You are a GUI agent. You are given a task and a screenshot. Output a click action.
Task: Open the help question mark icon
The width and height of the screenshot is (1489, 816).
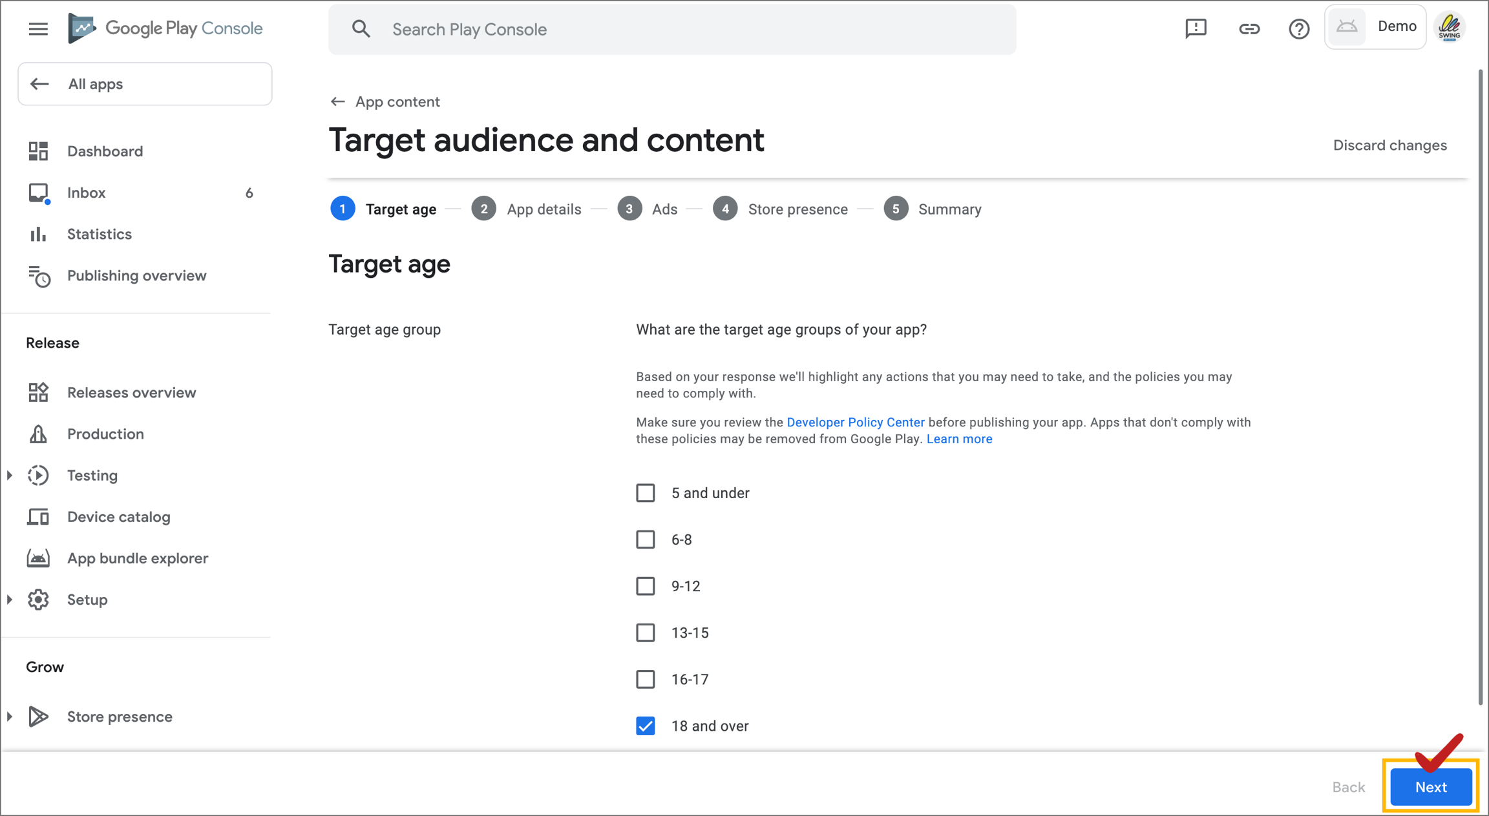click(1298, 28)
